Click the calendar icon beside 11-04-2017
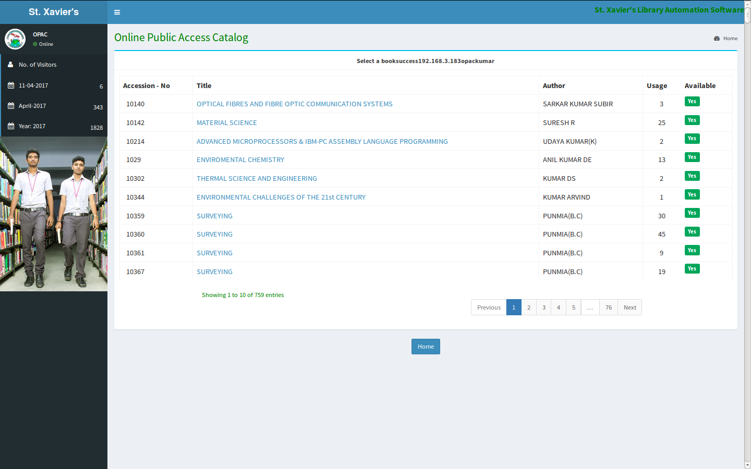The height and width of the screenshot is (469, 751). coord(11,85)
